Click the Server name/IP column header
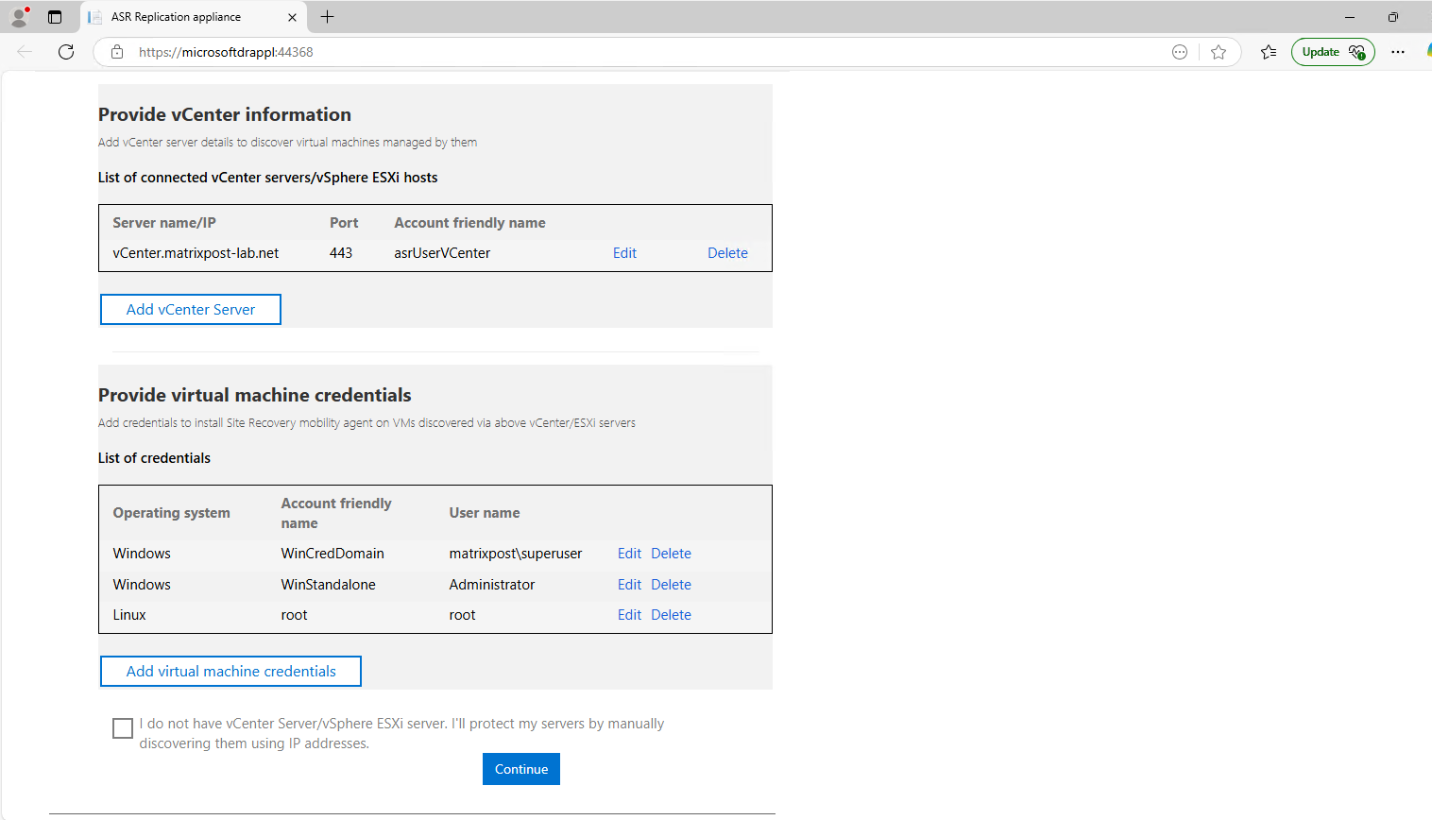 click(x=164, y=223)
